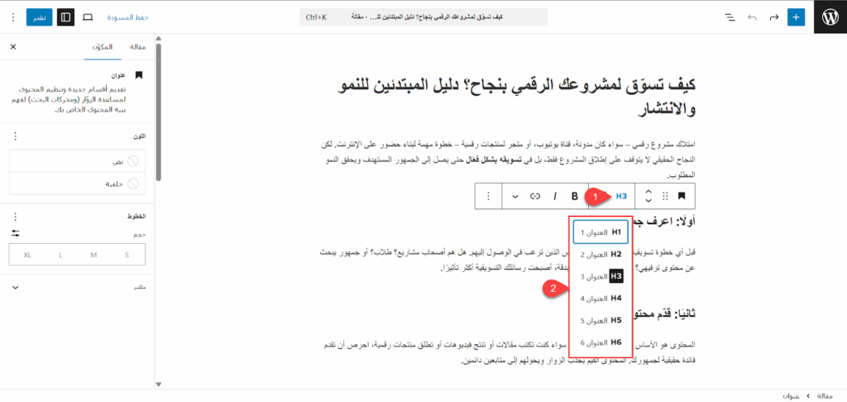Viewport: 847px width, 402px height.
Task: Select H6 العنوان 6 heading level
Action: coord(601,342)
